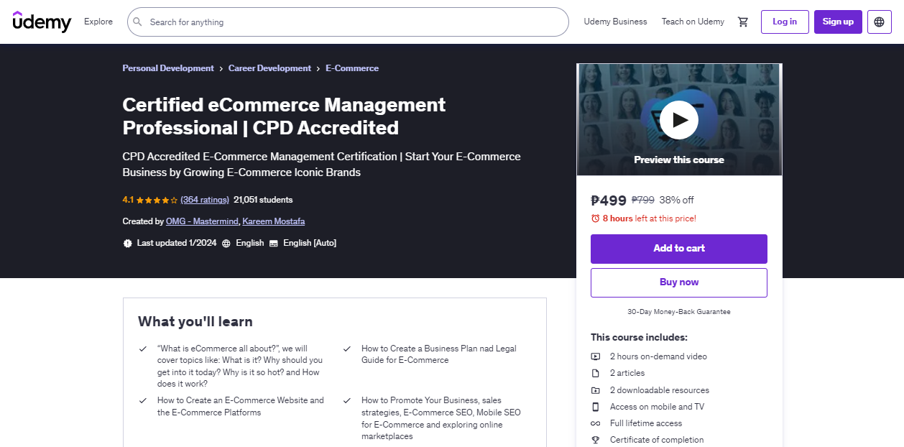Click the on-demand video icon

tap(596, 356)
